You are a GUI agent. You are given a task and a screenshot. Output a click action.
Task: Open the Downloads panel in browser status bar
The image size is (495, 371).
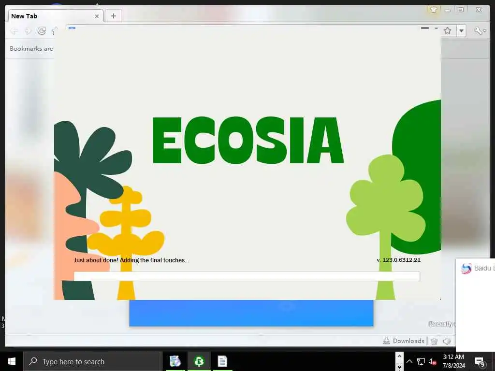click(x=404, y=341)
